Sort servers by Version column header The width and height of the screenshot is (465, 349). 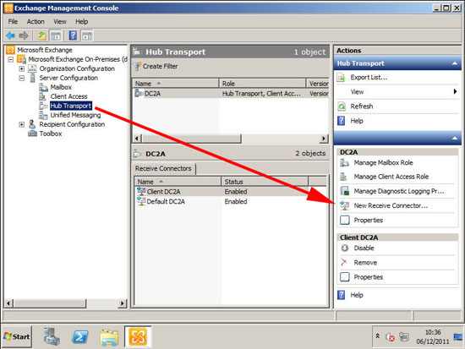pyautogui.click(x=317, y=84)
